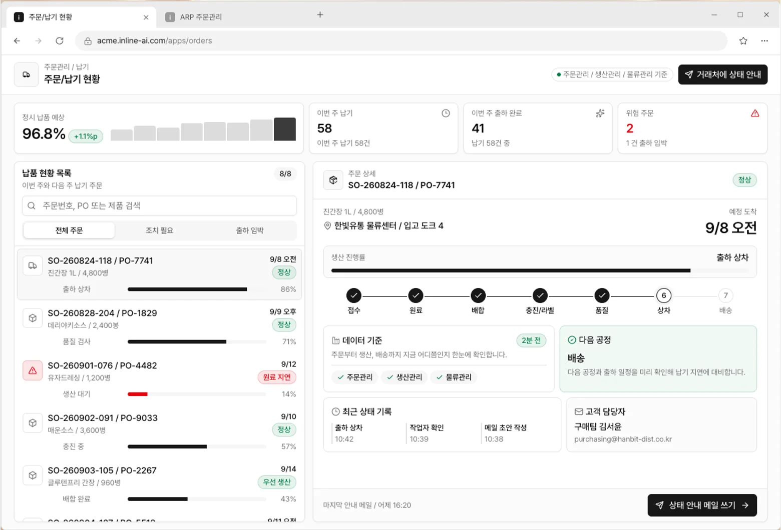The image size is (781, 530).
Task: Click the package icon in 주문 상세 header
Action: pyautogui.click(x=333, y=180)
